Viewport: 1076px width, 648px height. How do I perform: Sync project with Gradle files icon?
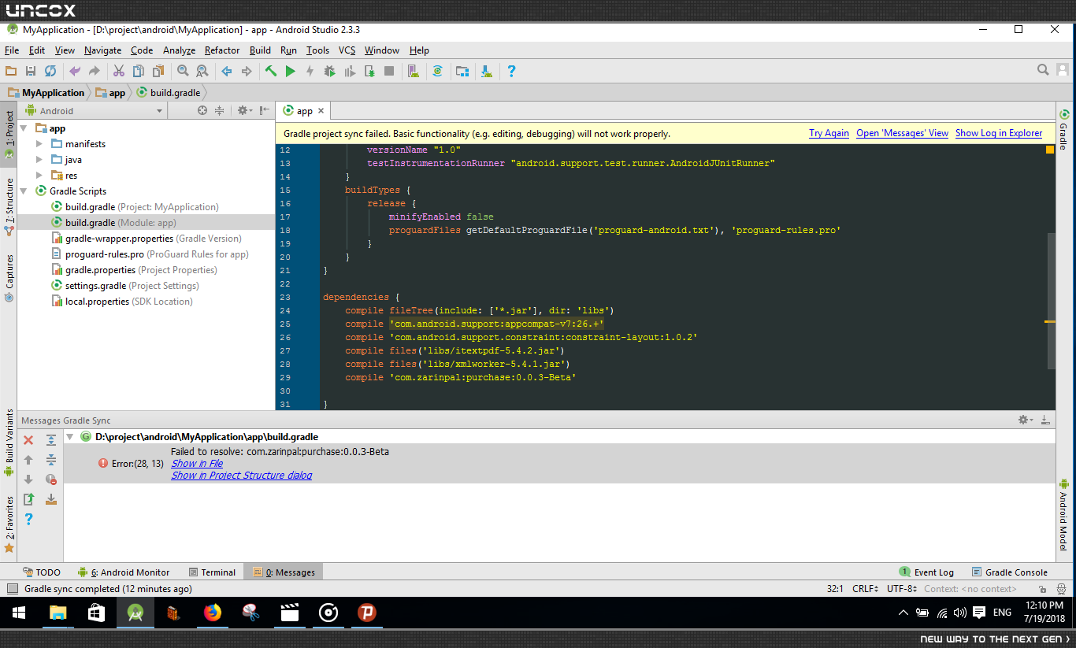(438, 71)
